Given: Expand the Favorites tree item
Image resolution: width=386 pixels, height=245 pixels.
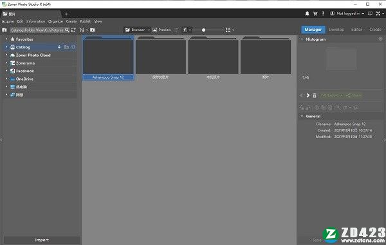Looking at the screenshot, I should 6,39.
